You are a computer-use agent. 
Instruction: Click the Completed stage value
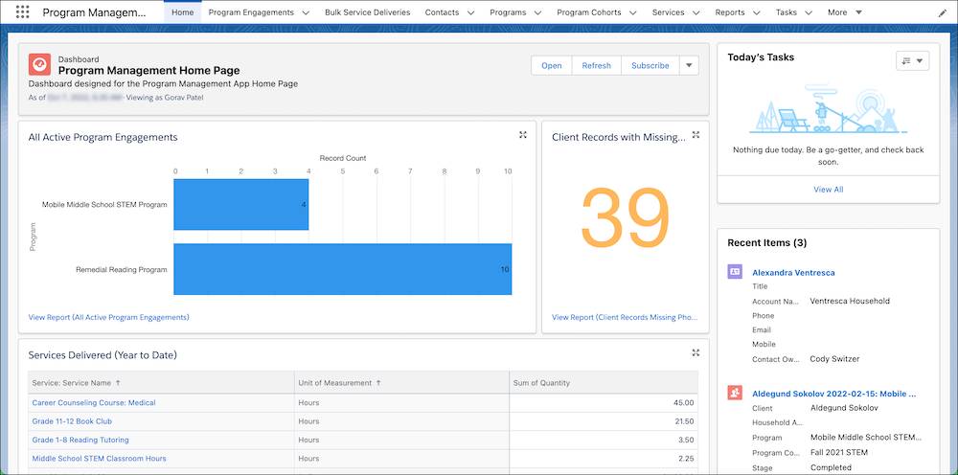831,467
